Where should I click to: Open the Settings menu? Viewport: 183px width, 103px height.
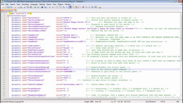coord(42,4)
